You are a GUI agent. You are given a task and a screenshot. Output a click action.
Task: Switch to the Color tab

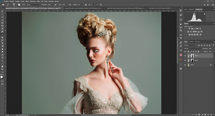click(x=185, y=9)
